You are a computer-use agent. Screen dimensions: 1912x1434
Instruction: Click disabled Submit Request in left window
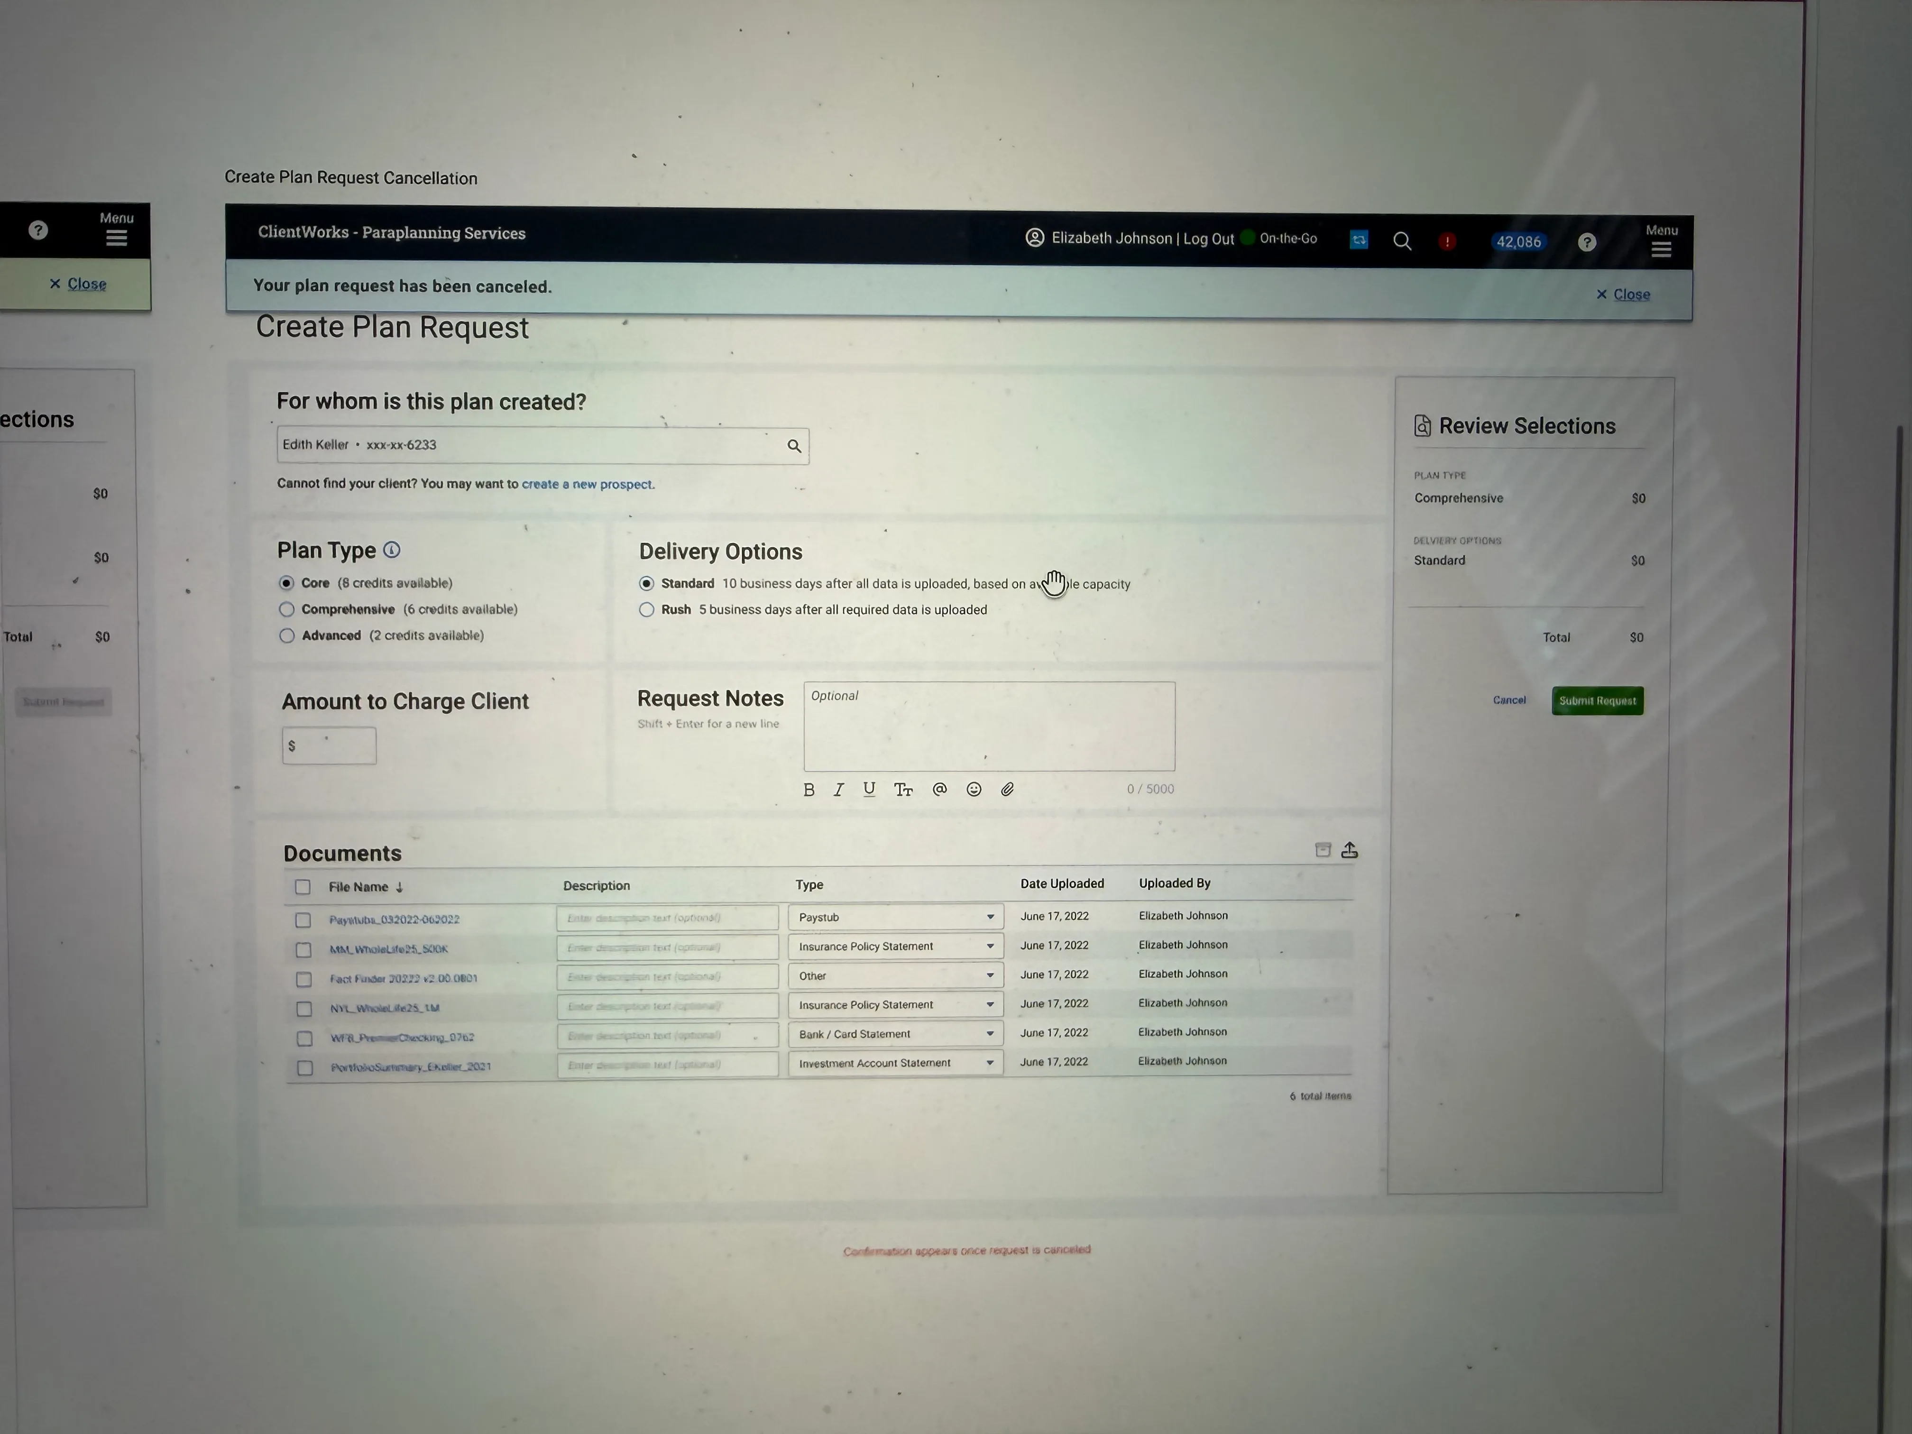63,702
